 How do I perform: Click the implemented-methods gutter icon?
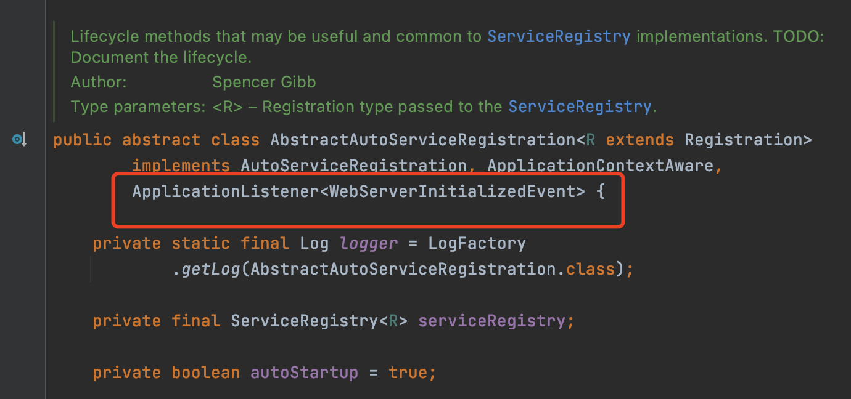pyautogui.click(x=20, y=140)
